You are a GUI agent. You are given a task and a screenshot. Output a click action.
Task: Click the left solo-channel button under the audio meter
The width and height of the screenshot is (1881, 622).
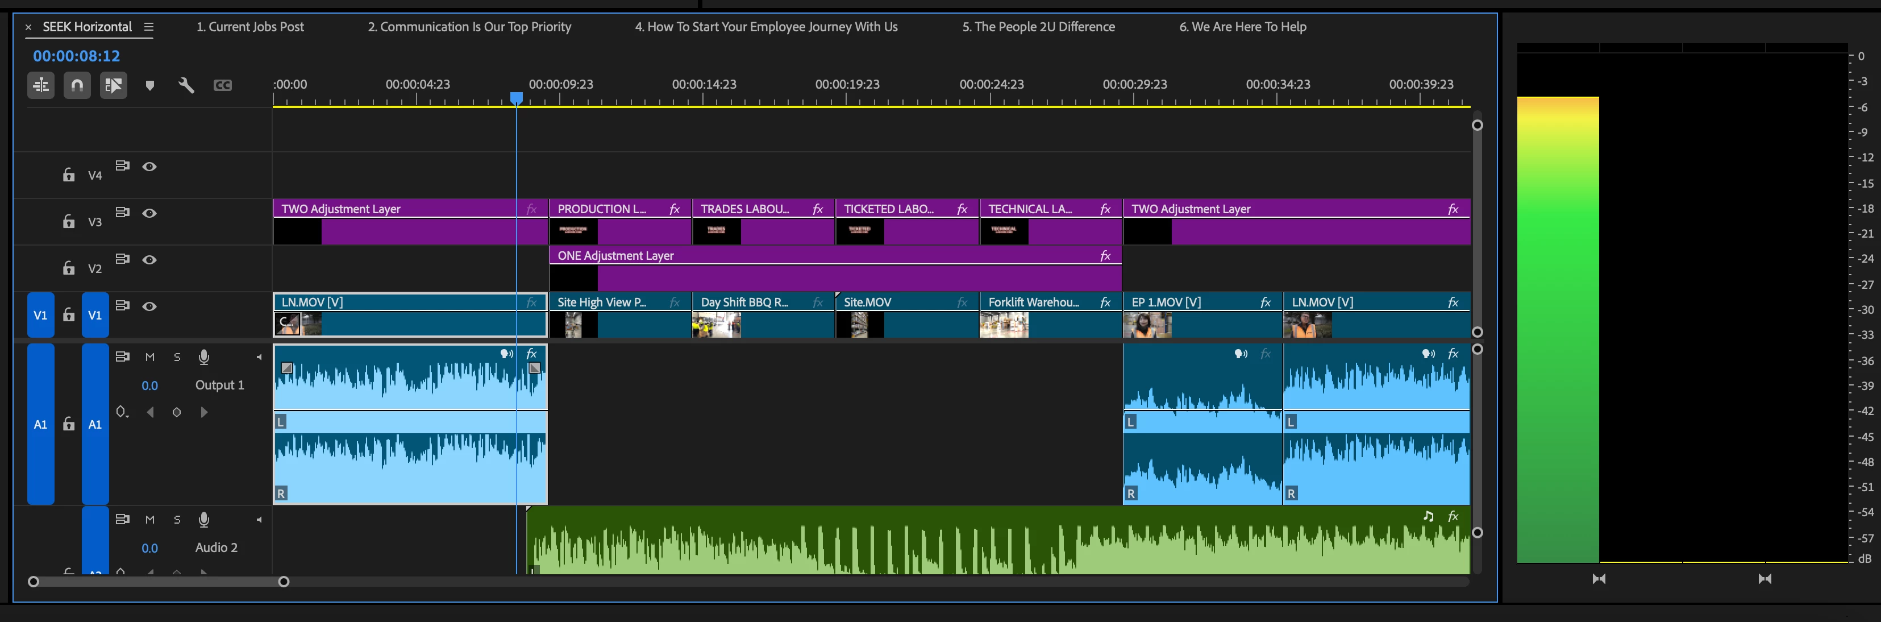click(x=1599, y=579)
